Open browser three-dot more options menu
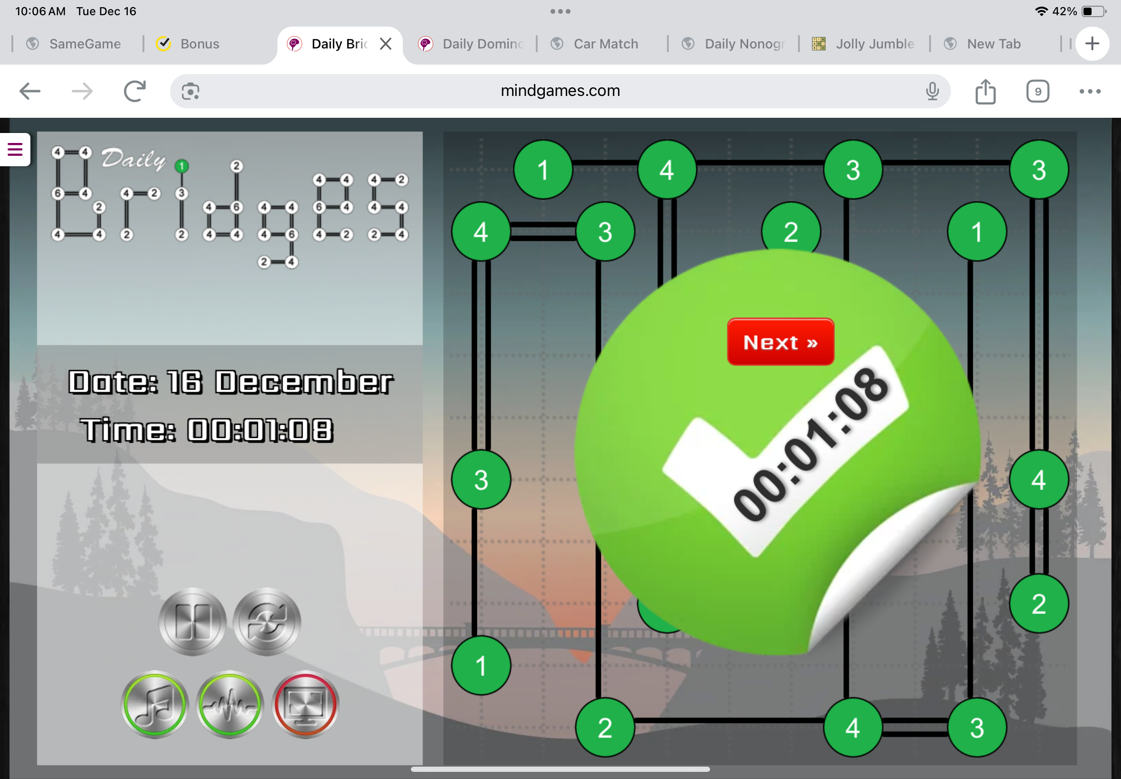The width and height of the screenshot is (1121, 779). point(1090,91)
